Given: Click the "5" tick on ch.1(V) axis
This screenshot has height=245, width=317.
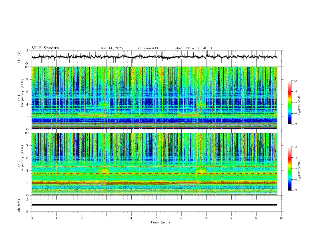Looking at the screenshot, I should [x=28, y=51].
